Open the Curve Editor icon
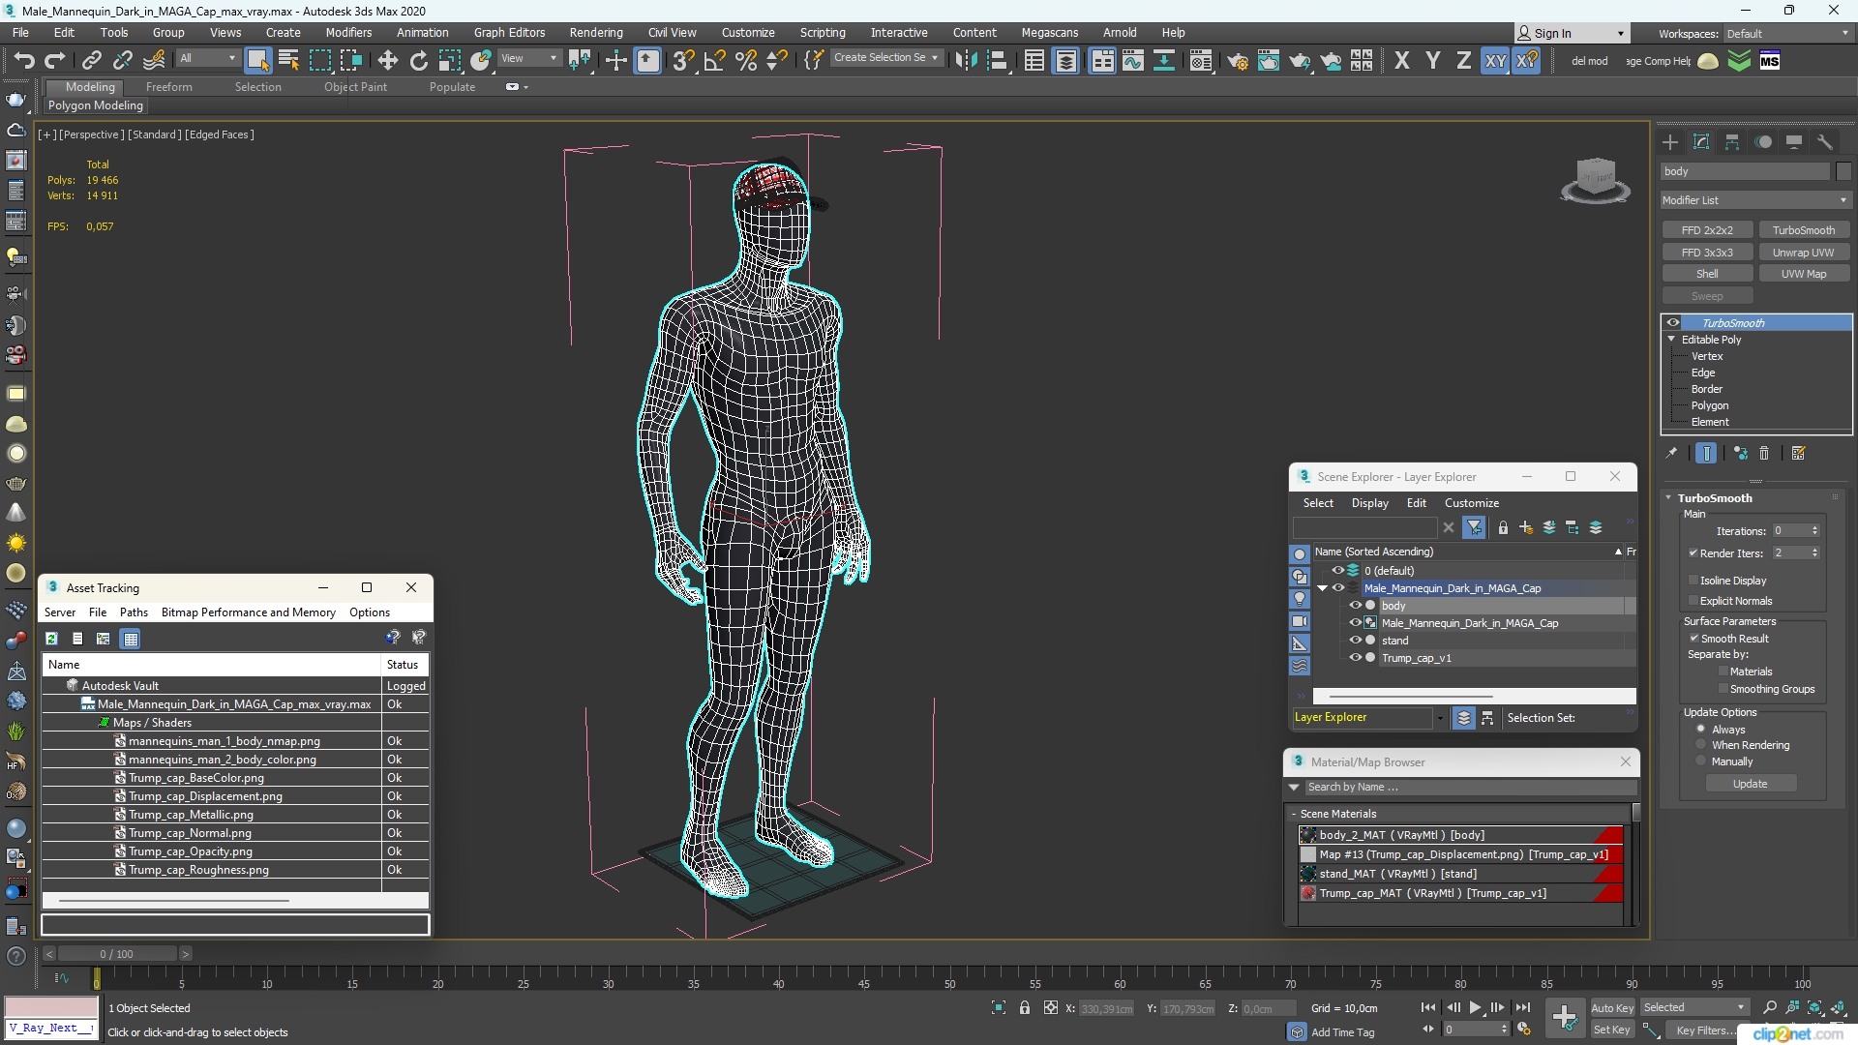The width and height of the screenshot is (1858, 1045). (x=1132, y=60)
